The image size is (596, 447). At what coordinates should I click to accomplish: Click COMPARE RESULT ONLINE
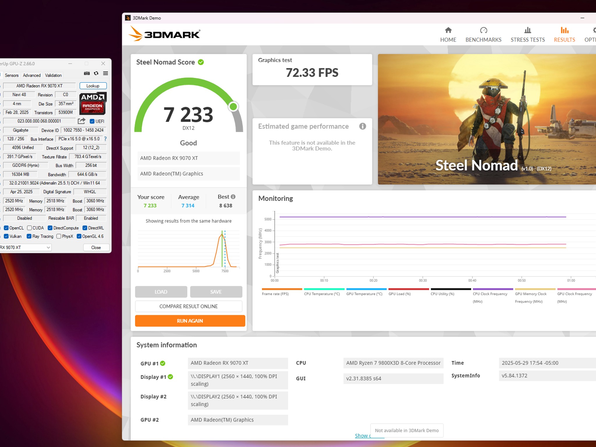click(x=189, y=306)
